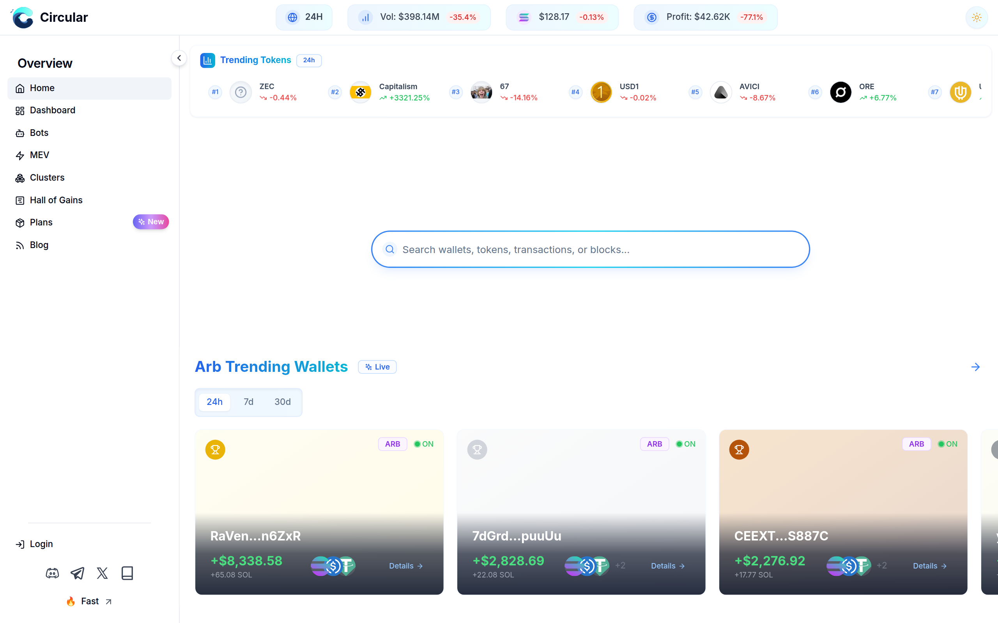Focus the wallets and tokens search field
This screenshot has width=998, height=623.
[590, 249]
